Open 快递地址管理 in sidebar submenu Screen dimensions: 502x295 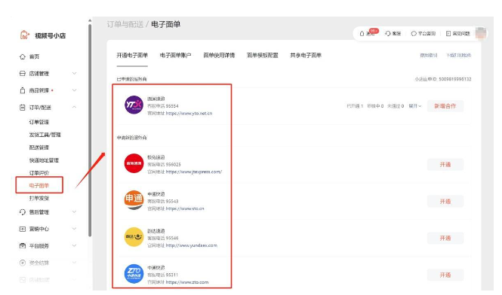point(45,160)
